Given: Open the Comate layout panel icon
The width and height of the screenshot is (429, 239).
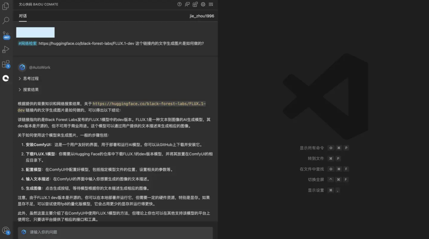Looking at the screenshot, I should 195,4.
